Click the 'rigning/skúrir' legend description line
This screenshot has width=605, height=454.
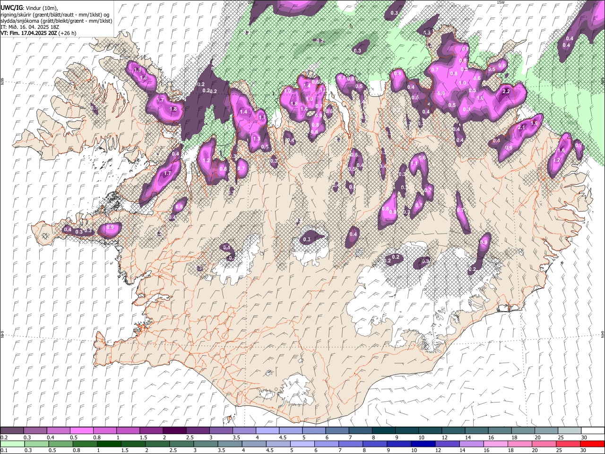point(56,15)
